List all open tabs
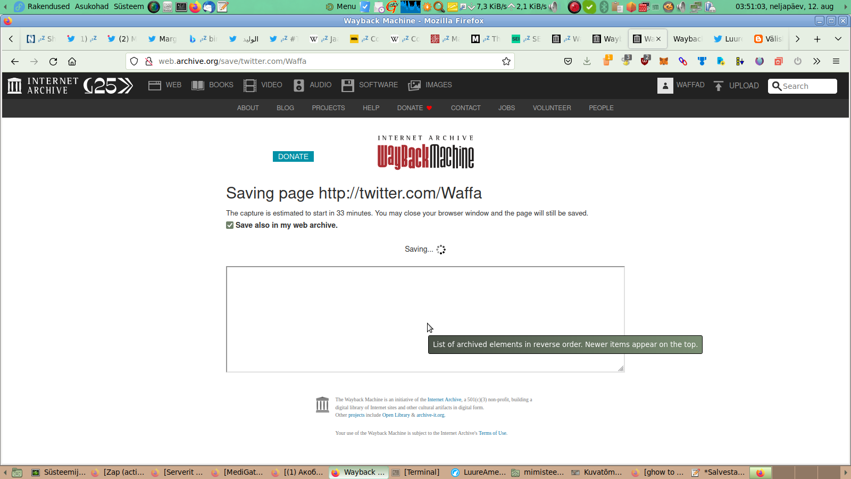 click(838, 39)
